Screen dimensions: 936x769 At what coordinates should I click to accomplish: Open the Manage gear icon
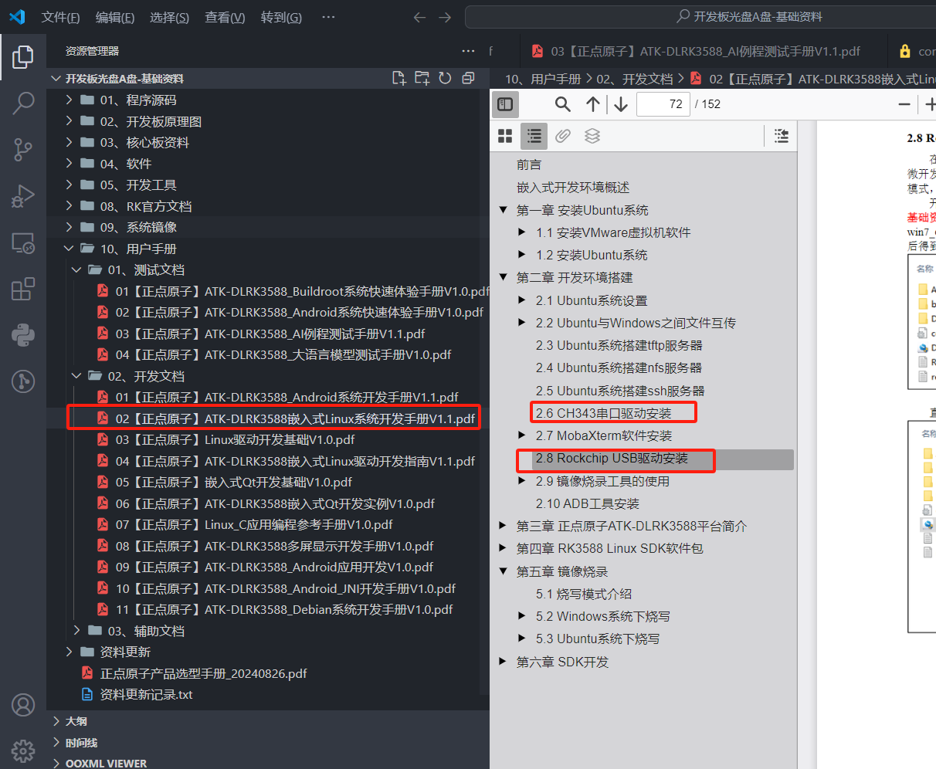(x=23, y=750)
